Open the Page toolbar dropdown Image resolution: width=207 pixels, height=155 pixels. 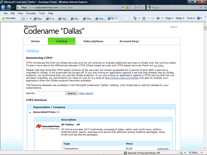pyautogui.click(x=169, y=18)
